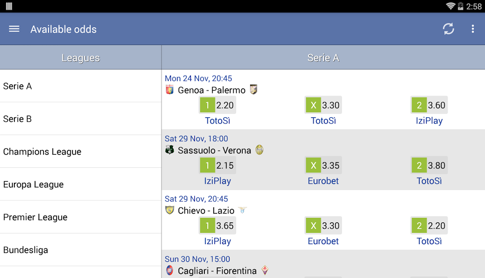Open the hamburger navigation menu
The height and width of the screenshot is (278, 485).
[x=14, y=29]
